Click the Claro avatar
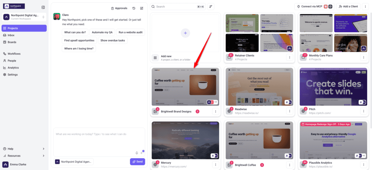The height and width of the screenshot is (170, 372). (56, 16)
